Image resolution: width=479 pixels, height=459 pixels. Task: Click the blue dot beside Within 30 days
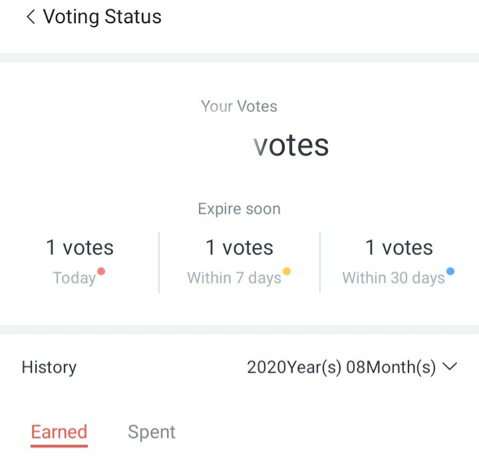[450, 271]
